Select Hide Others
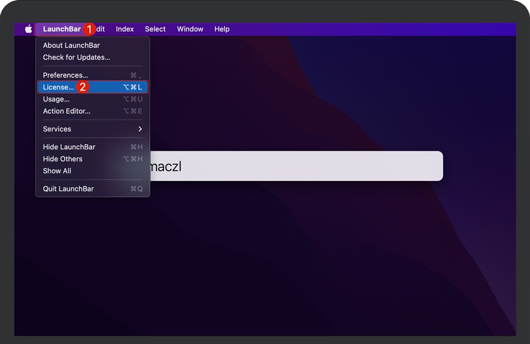The image size is (530, 344). pos(63,159)
